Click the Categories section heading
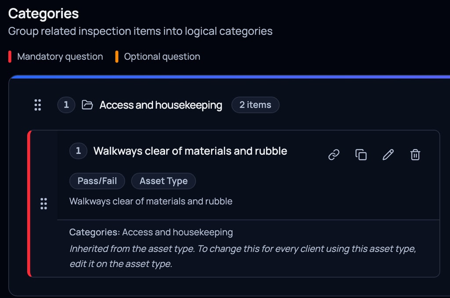Image resolution: width=450 pixels, height=298 pixels. coord(44,14)
